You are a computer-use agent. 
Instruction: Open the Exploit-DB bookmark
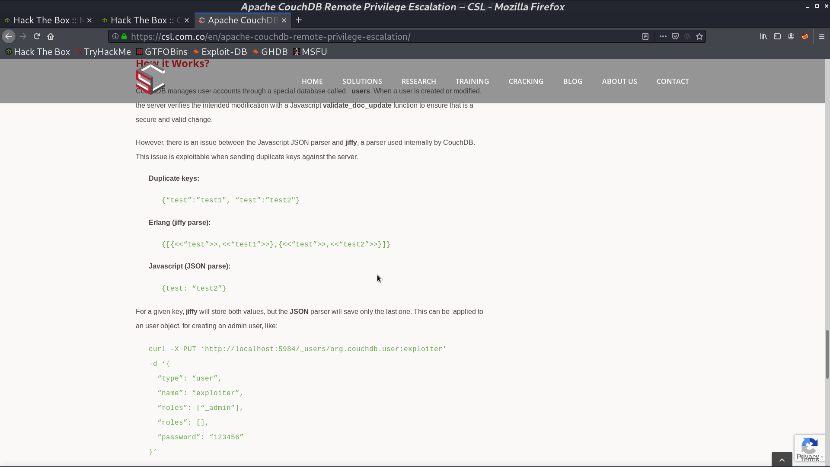point(220,52)
